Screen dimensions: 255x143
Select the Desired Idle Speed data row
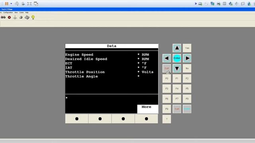112,59
